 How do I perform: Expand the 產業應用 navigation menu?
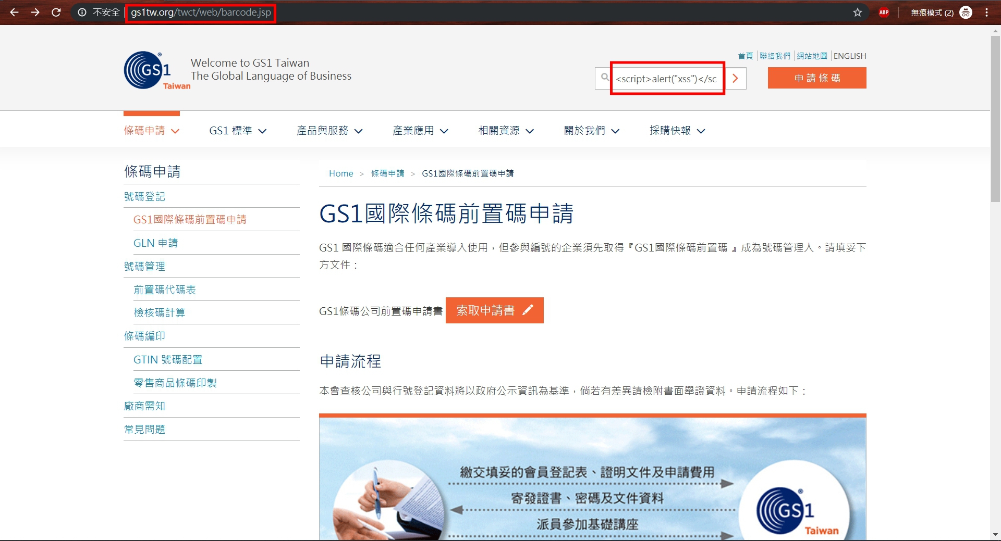click(x=420, y=131)
